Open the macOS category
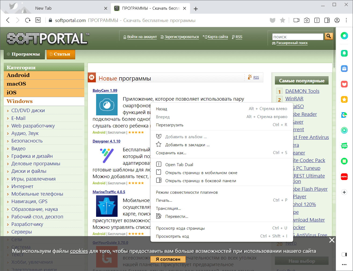This screenshot has height=271, width=353. pyautogui.click(x=44, y=84)
